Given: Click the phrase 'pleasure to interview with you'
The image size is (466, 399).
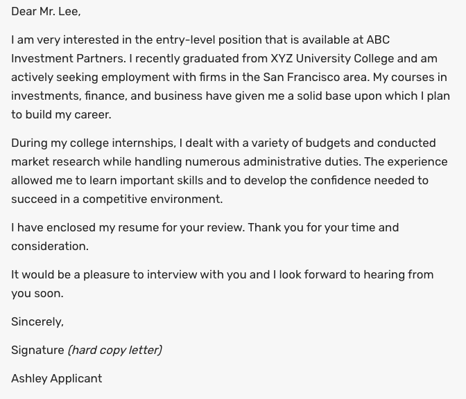Looking at the screenshot, I should [x=164, y=274].
